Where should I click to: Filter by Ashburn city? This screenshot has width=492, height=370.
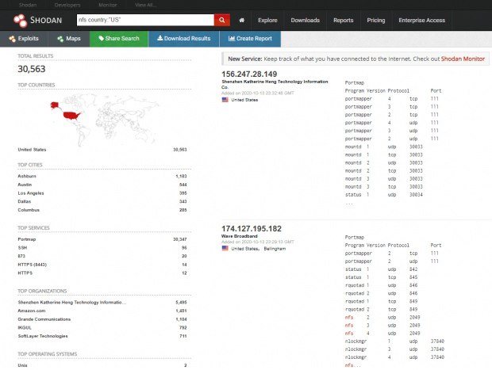(27, 176)
